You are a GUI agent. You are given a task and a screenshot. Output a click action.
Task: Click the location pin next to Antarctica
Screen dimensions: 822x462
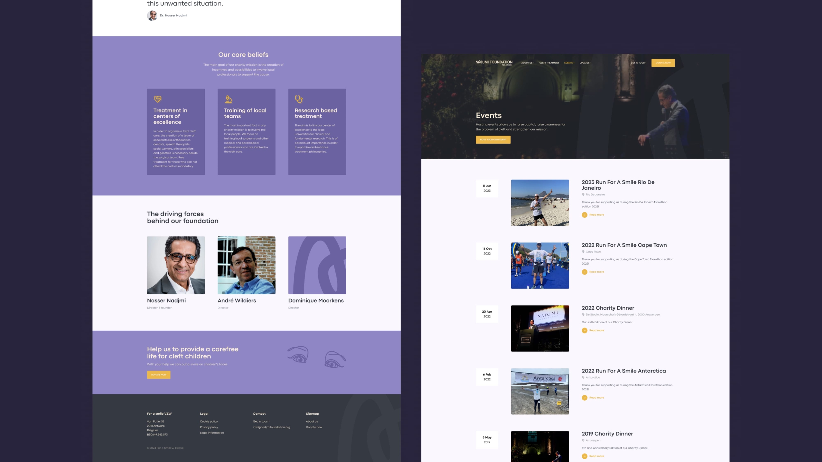[583, 377]
